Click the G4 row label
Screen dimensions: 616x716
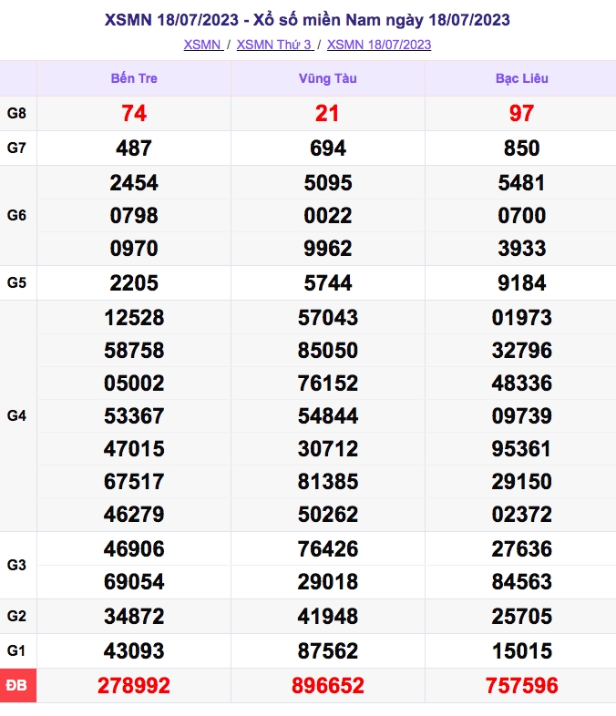point(16,416)
